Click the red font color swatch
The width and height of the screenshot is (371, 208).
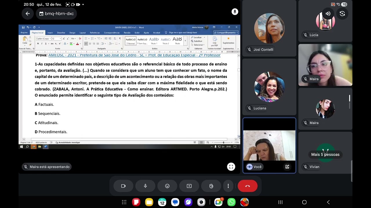pyautogui.click(x=77, y=44)
